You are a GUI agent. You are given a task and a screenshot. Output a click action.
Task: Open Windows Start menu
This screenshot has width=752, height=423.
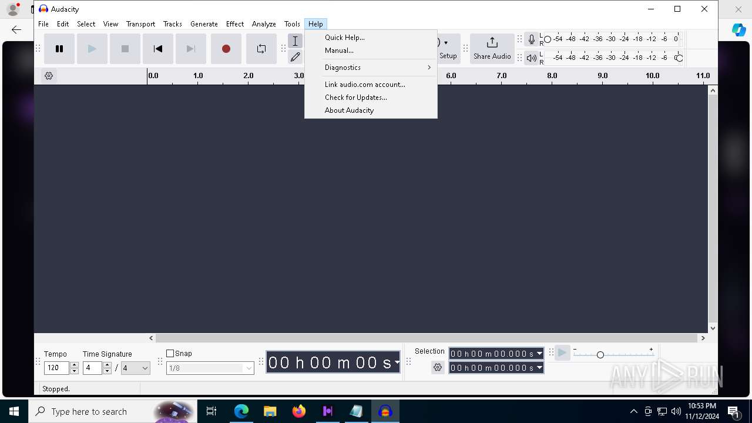tap(14, 411)
